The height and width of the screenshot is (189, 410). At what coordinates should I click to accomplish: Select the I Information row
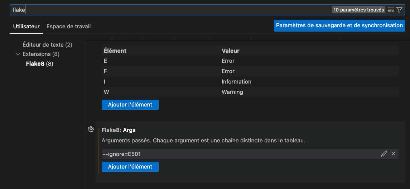tap(250, 82)
